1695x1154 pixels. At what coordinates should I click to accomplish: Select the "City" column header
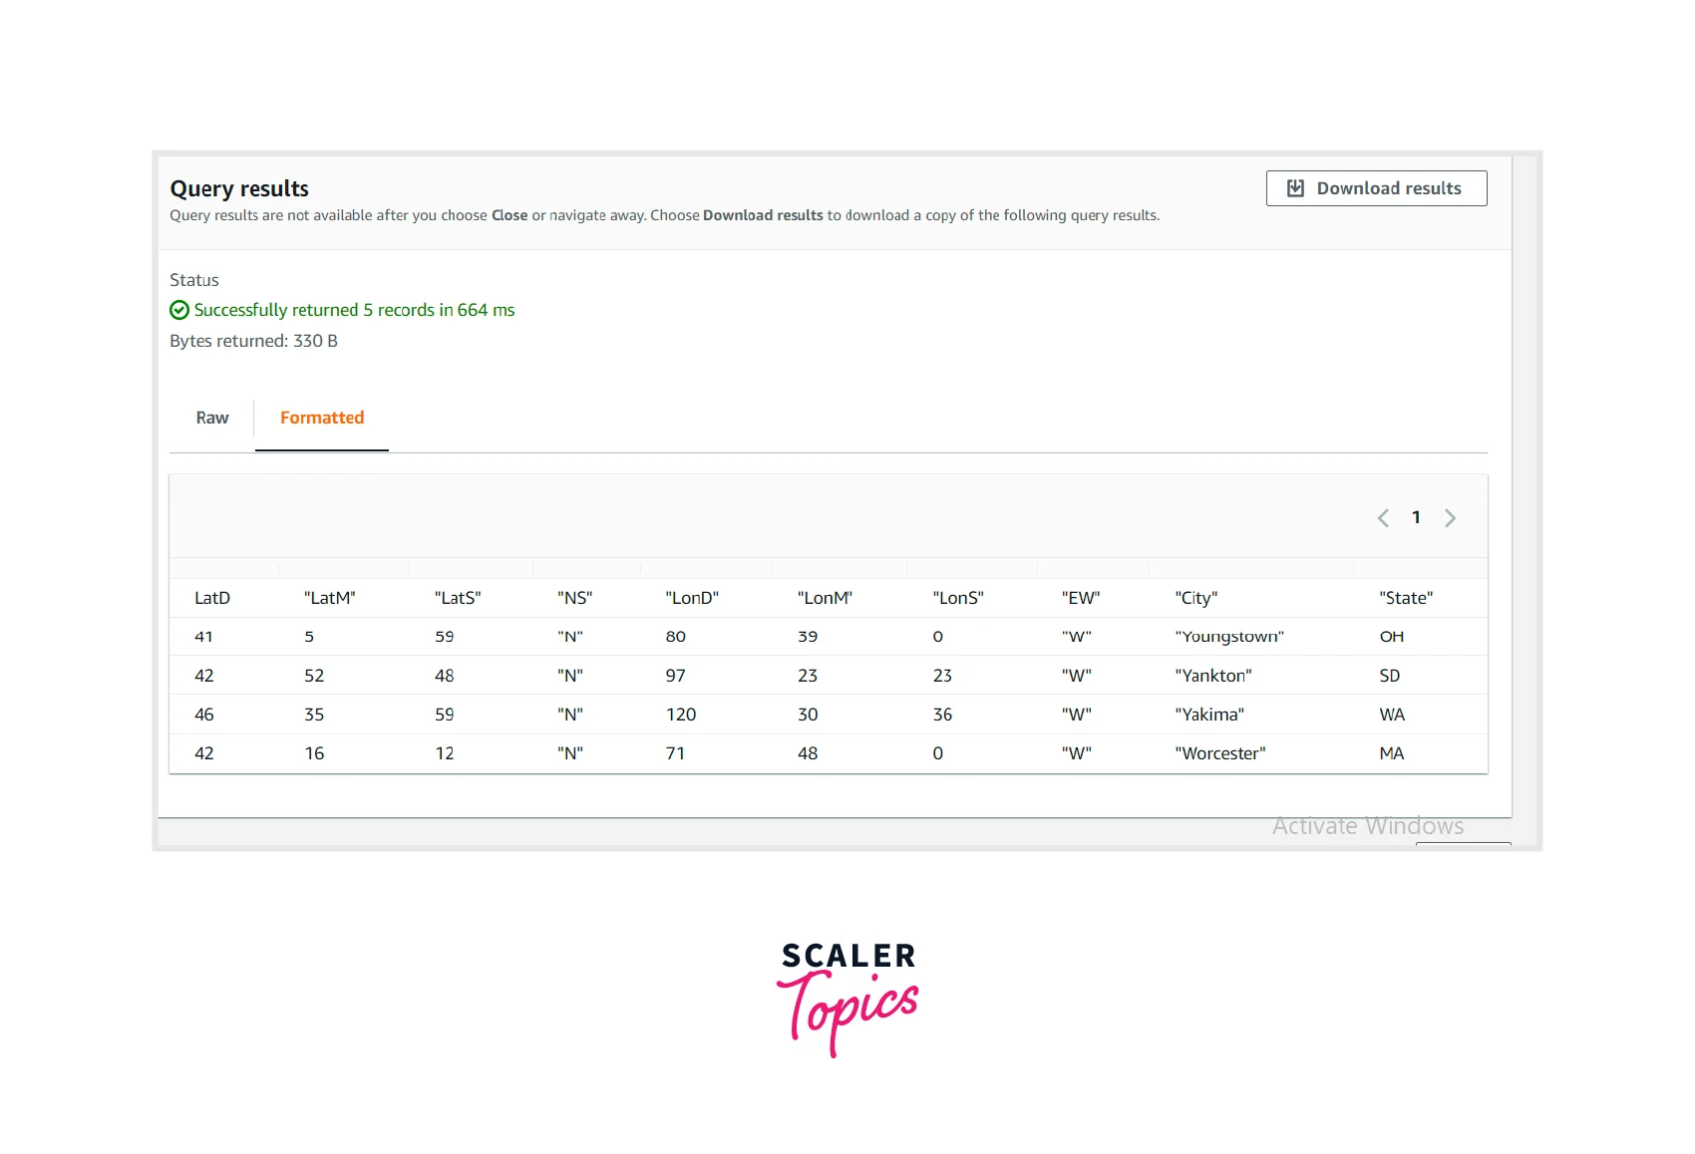tap(1195, 597)
